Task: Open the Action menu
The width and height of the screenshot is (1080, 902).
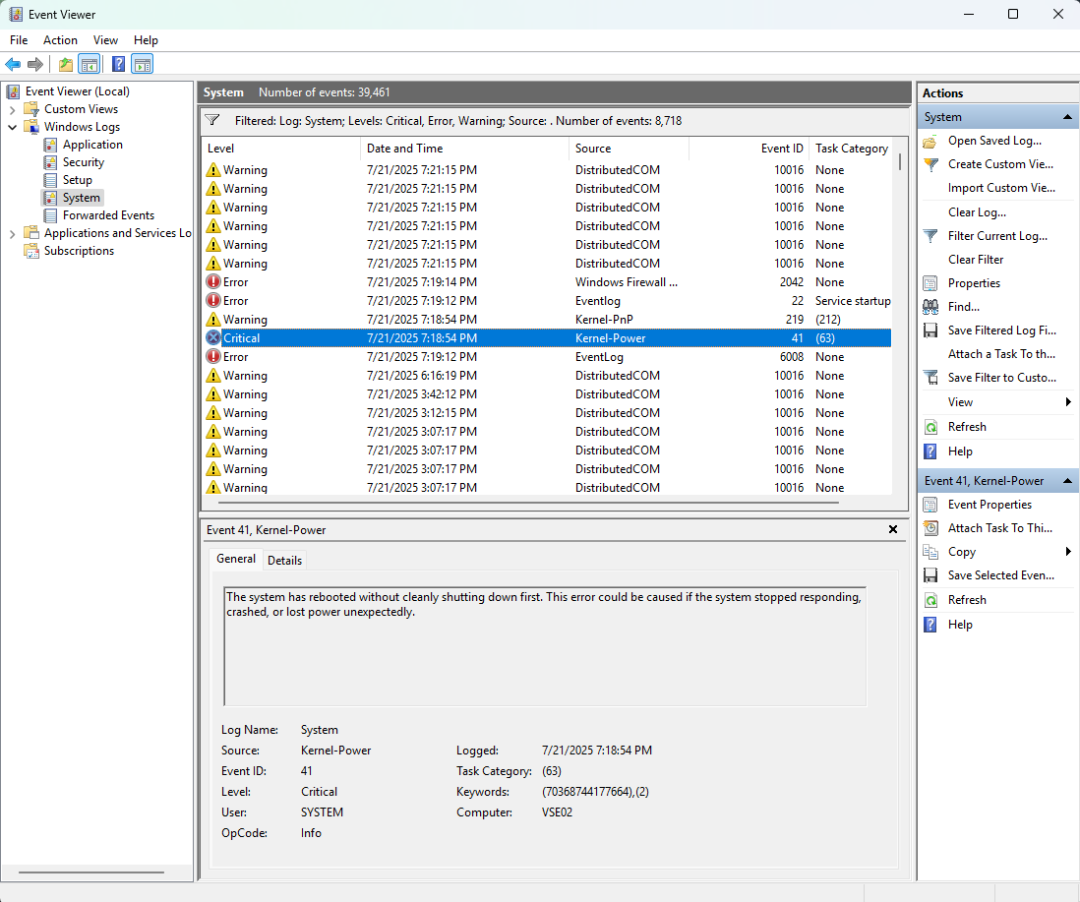Action: coord(61,40)
